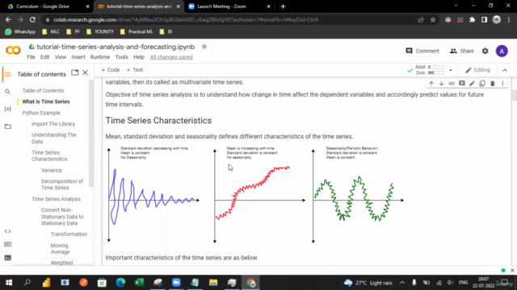Bookmark this page with star icon
This screenshot has width=517, height=290.
coord(433,19)
